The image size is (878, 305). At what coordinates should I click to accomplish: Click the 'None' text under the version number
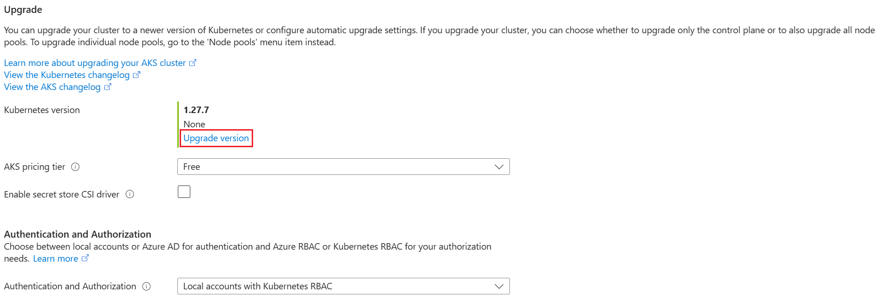pos(194,124)
